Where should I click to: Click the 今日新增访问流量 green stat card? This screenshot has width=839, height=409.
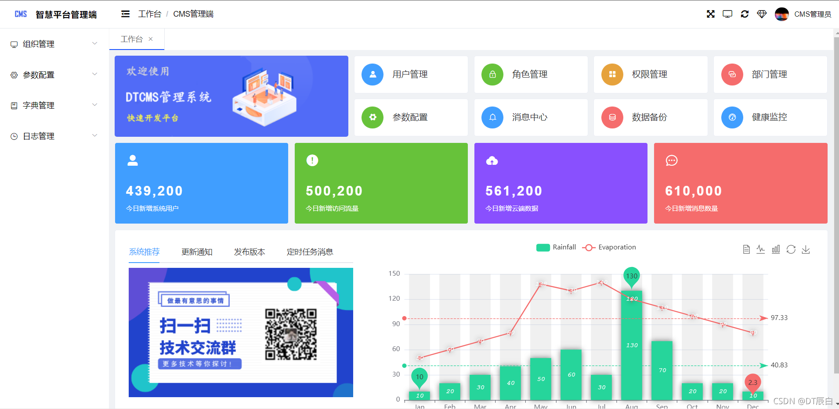381,183
